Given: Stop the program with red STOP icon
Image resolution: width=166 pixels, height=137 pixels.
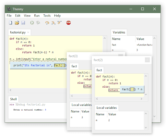Looking at the screenshot, I should click(68, 23).
